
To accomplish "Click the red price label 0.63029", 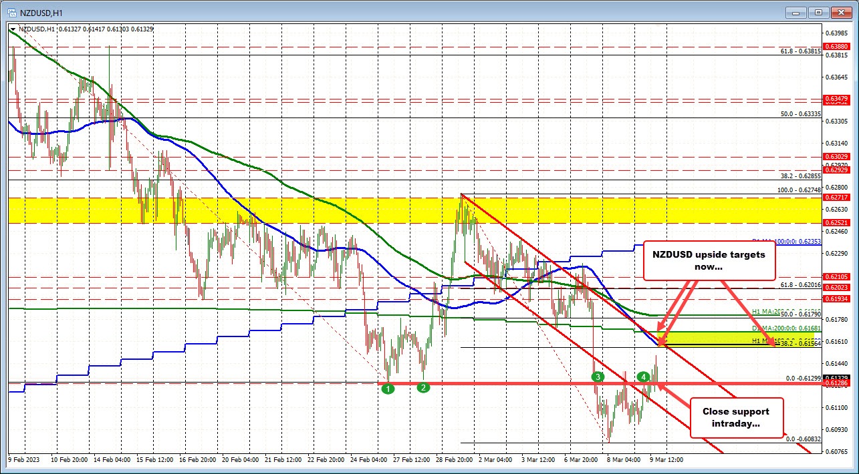I will [x=838, y=157].
